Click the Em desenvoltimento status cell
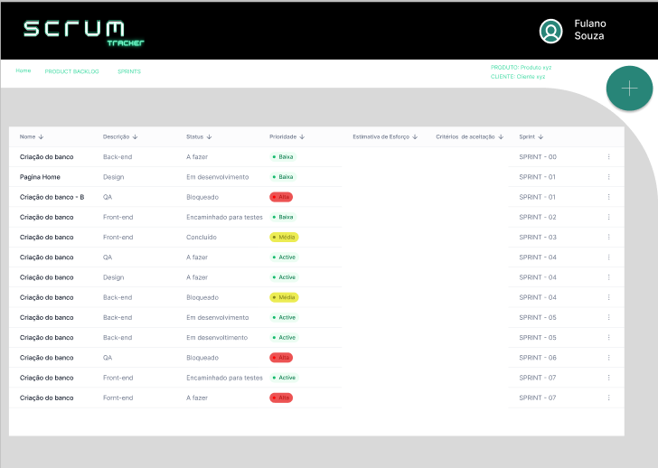This screenshot has width=658, height=468. tap(217, 338)
